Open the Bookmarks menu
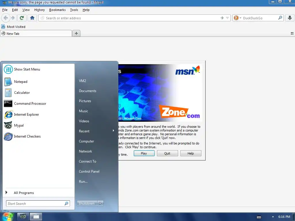Screen dimensions: 295x221 pyautogui.click(x=57, y=10)
